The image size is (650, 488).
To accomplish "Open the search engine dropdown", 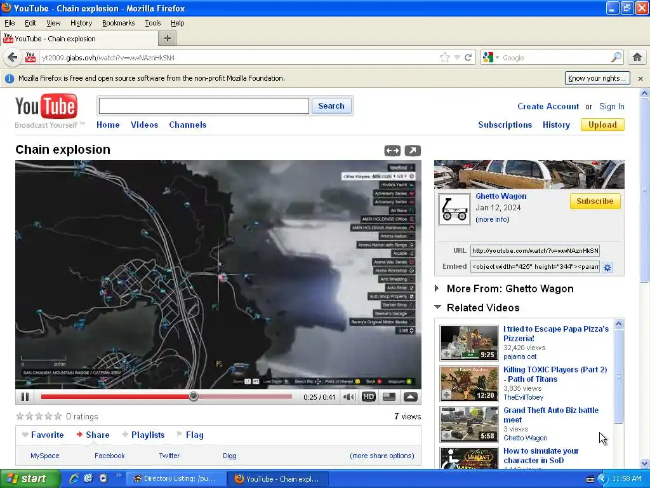I will (x=491, y=57).
